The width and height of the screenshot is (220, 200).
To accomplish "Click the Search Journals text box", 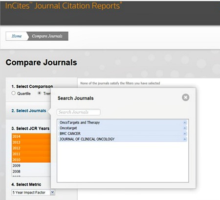I will point(78,112).
